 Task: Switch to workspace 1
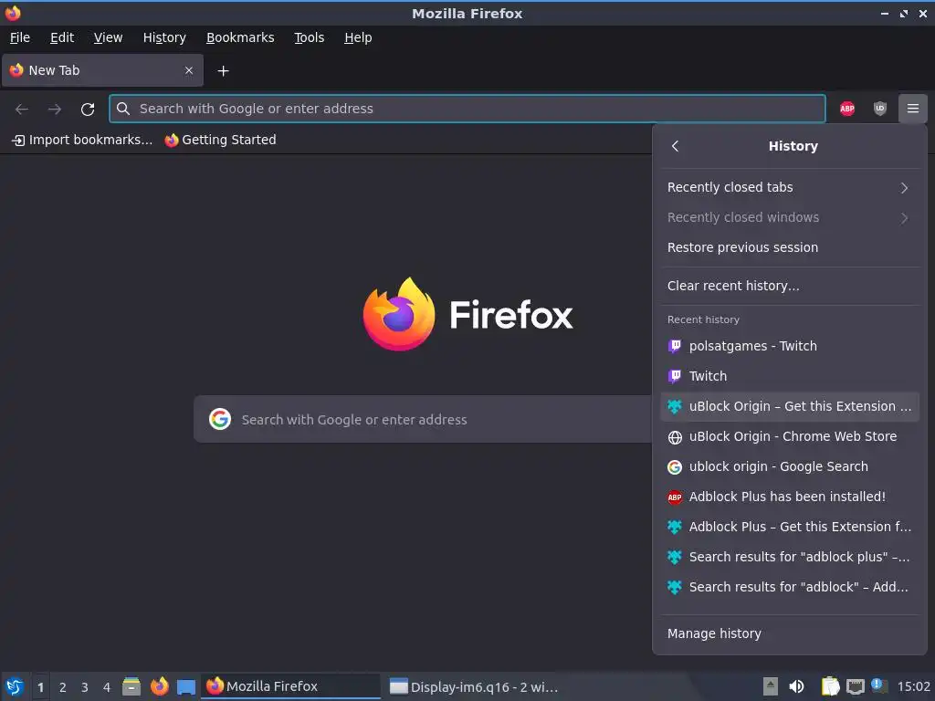pyautogui.click(x=40, y=687)
